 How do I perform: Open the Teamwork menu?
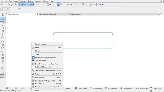pyautogui.click(x=38, y=1)
